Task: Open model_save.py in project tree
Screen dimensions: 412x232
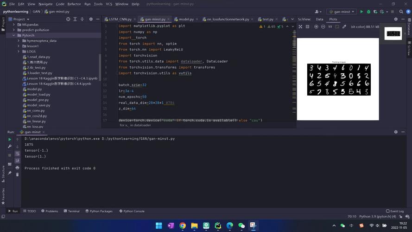Action: point(38,105)
